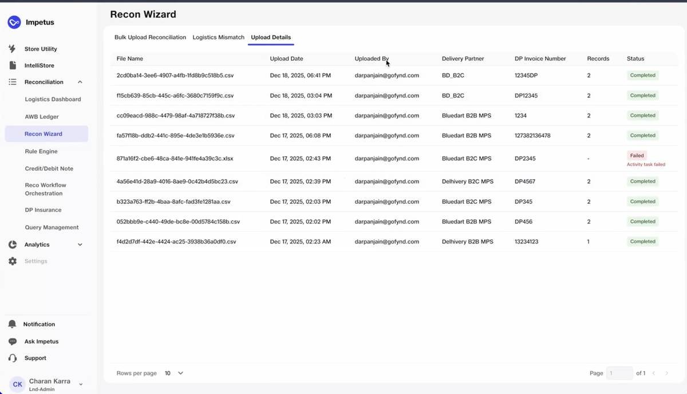This screenshot has width=687, height=394.
Task: Click the Impetus logo icon
Action: (x=14, y=22)
